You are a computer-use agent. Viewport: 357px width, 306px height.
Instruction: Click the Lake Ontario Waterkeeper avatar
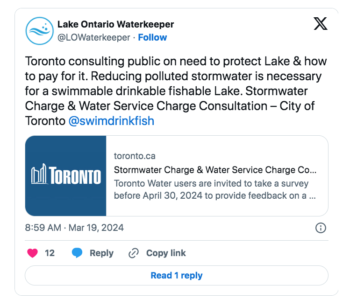(40, 31)
